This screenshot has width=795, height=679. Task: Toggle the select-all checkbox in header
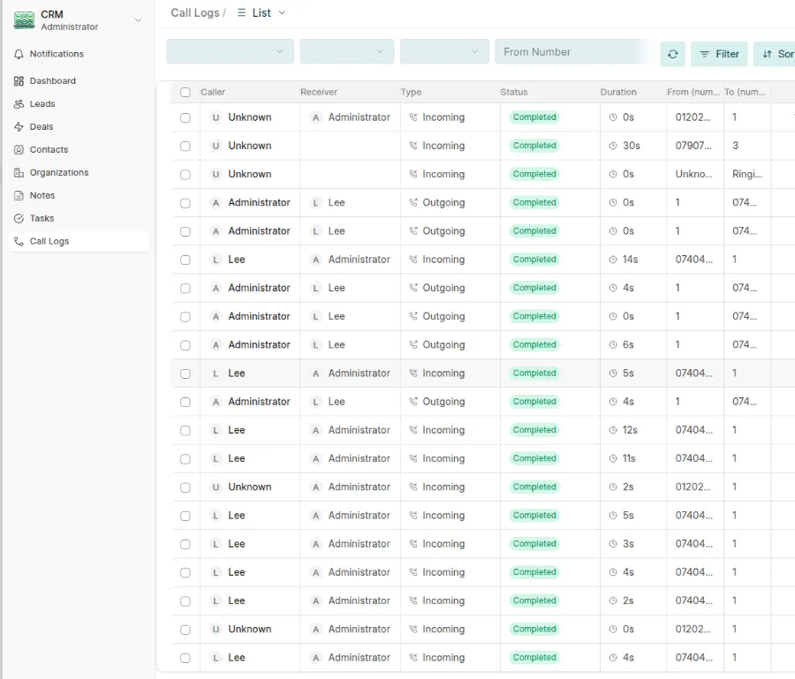185,92
